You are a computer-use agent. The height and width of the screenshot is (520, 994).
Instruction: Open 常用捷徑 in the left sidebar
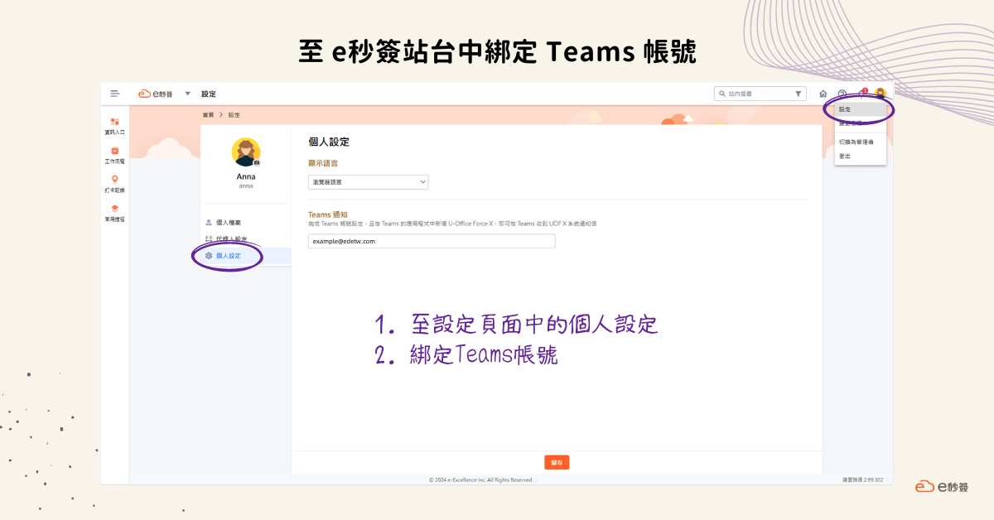(115, 213)
